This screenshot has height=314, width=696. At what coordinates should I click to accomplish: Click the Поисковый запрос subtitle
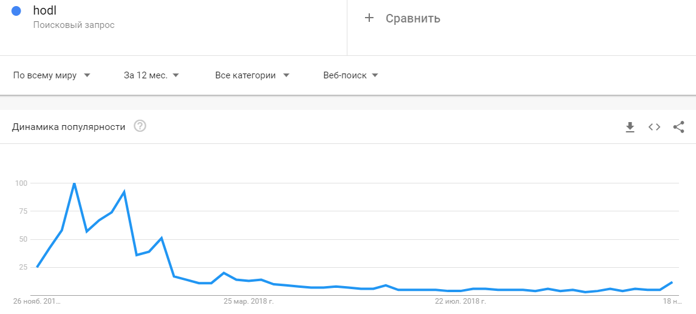[73, 26]
